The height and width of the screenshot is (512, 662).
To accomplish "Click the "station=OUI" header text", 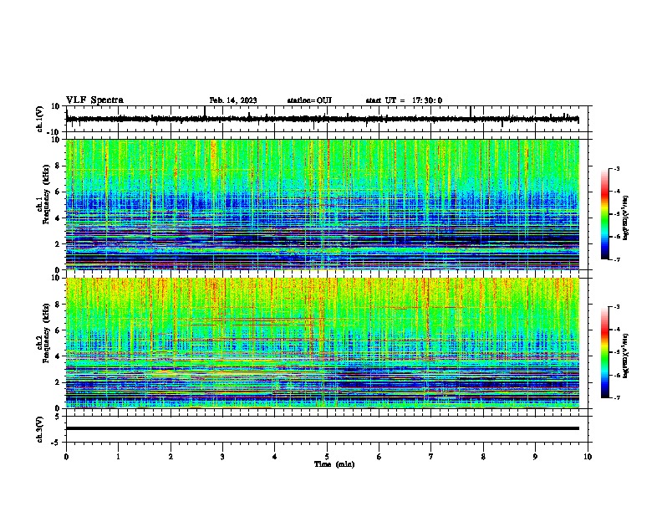I will click(x=309, y=100).
